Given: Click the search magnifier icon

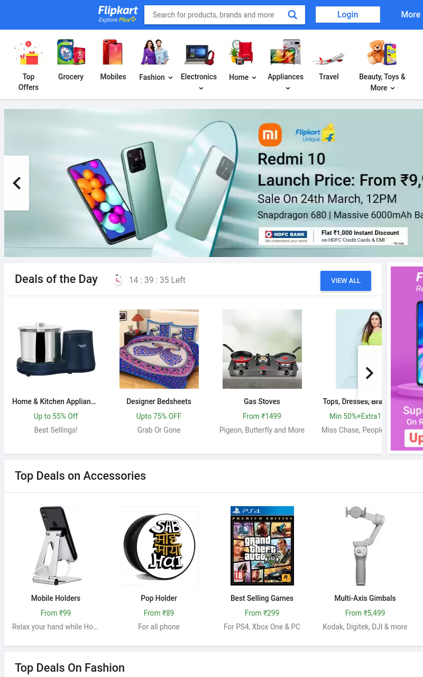Looking at the screenshot, I should pyautogui.click(x=292, y=15).
